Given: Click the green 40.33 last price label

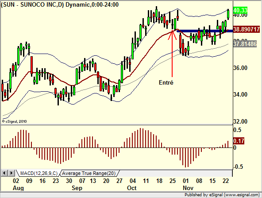Looking at the screenshot, I should coord(240,10).
